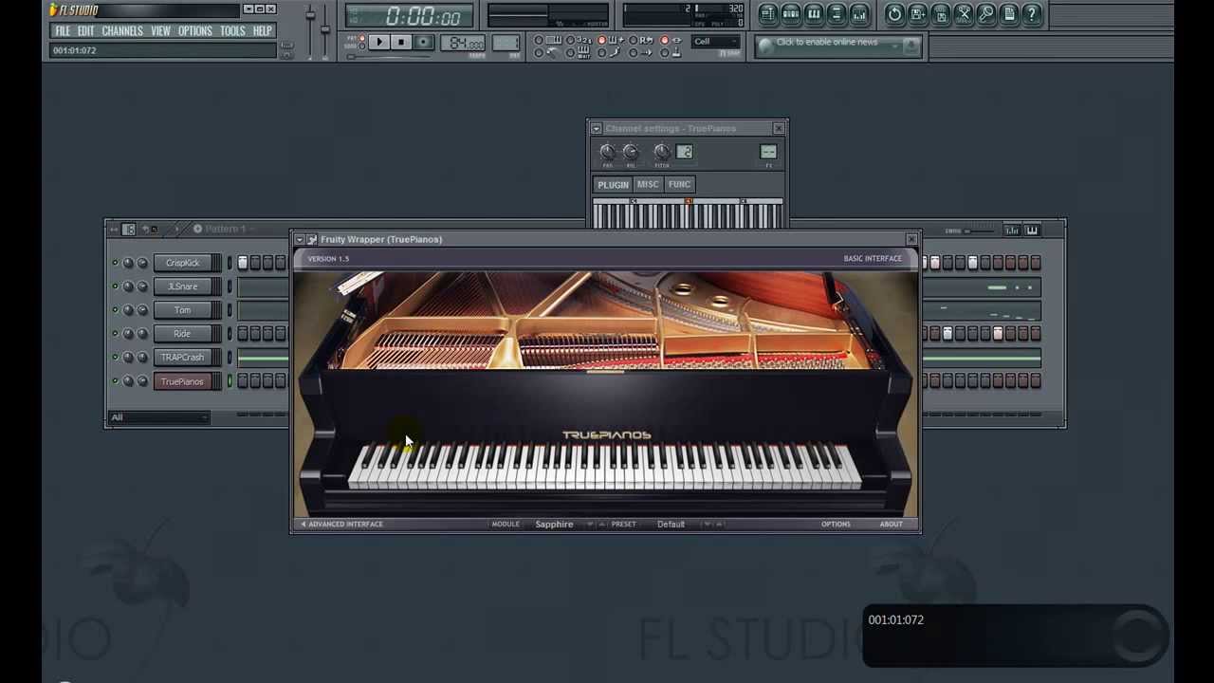Expand the TruePianos Advanced Interface
Screen dimensions: 1214x683
pyautogui.click(x=341, y=524)
